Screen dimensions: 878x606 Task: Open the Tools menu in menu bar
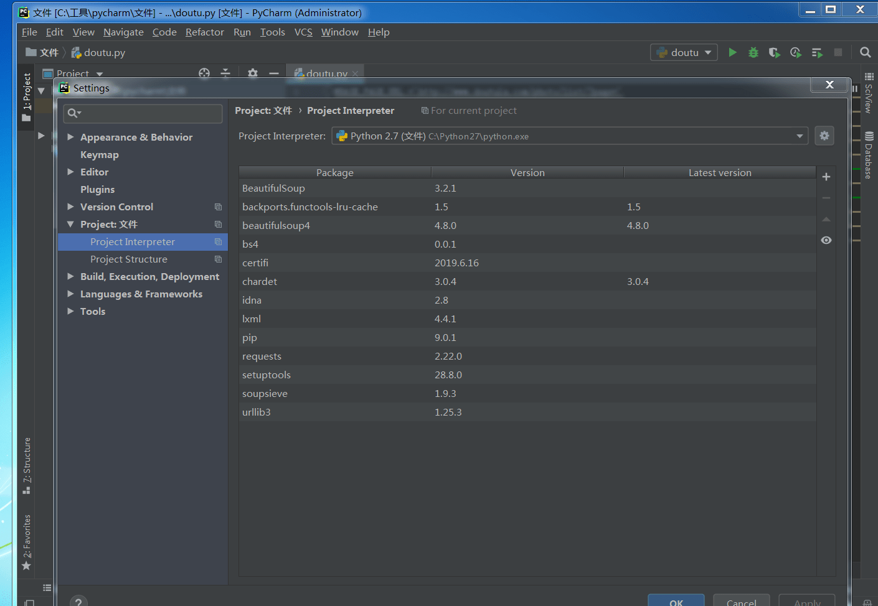click(272, 32)
